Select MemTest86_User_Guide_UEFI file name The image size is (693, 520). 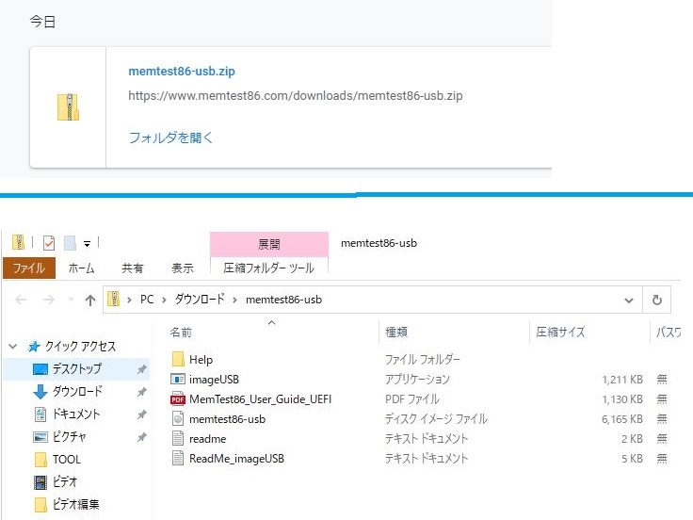(260, 399)
